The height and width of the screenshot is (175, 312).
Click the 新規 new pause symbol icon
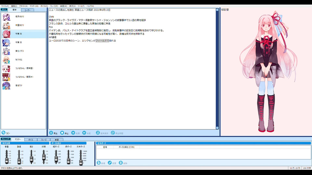[99, 163]
